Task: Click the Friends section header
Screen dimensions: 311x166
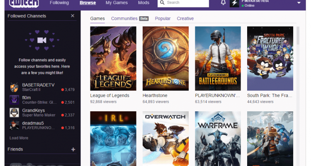Action: [x=15, y=149]
